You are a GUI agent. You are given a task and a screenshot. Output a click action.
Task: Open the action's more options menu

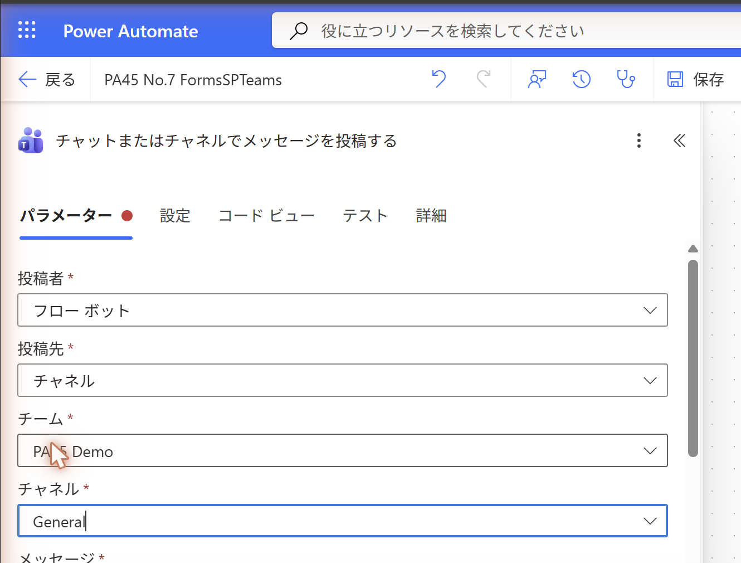[x=639, y=140]
